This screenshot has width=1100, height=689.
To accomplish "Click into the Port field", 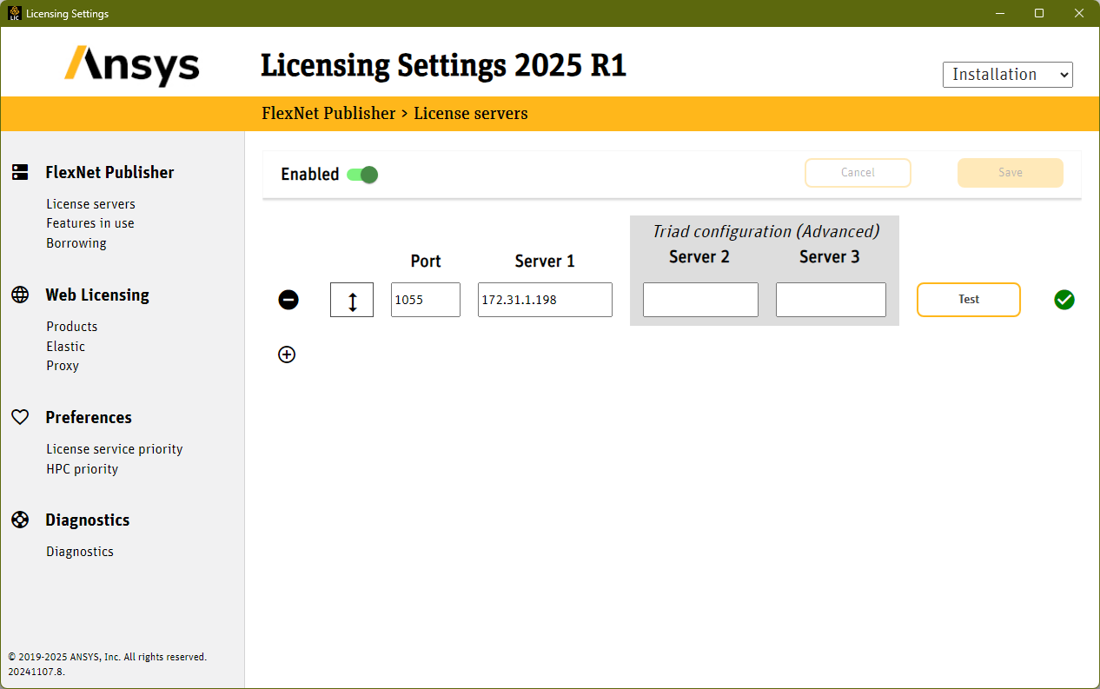I will click(425, 300).
